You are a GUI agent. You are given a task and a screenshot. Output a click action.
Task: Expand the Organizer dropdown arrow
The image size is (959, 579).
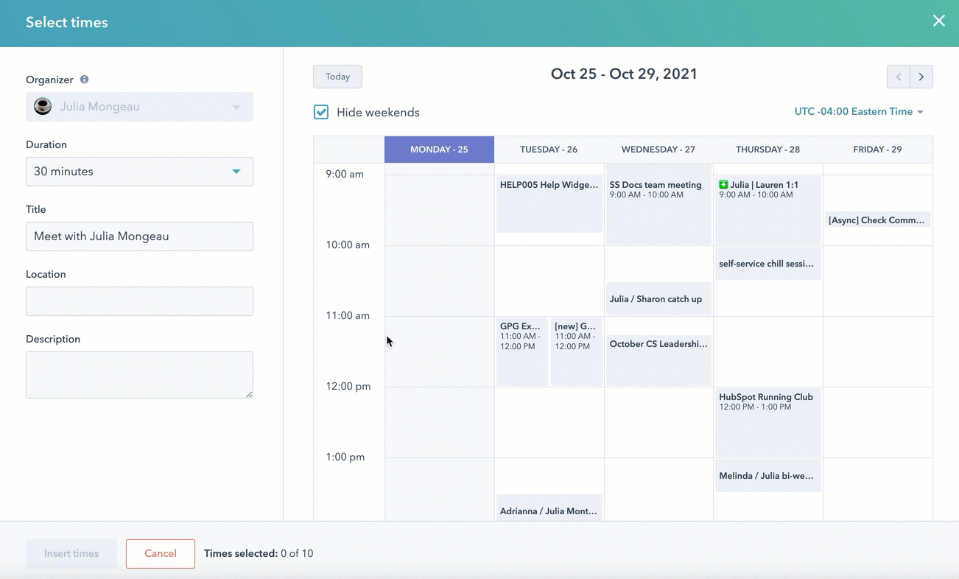tap(236, 107)
